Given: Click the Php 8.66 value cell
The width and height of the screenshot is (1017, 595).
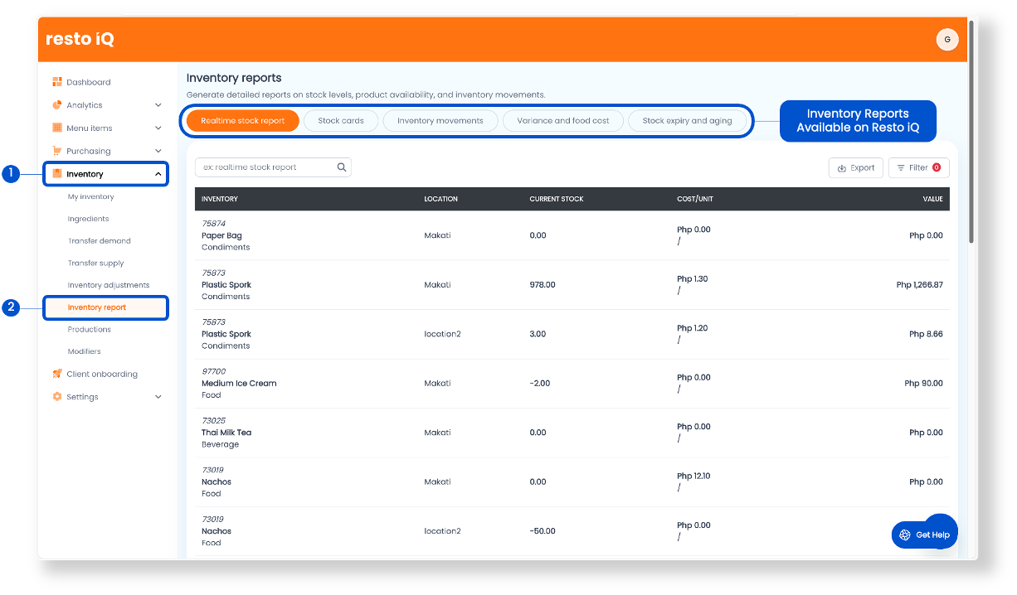Looking at the screenshot, I should 926,334.
